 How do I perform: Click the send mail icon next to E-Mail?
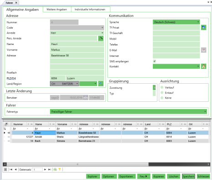tap(204, 50)
